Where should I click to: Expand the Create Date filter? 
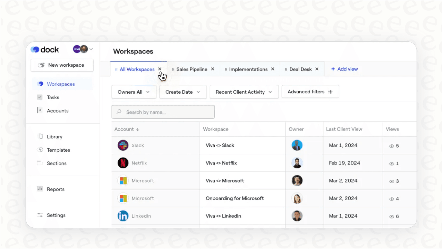[183, 92]
